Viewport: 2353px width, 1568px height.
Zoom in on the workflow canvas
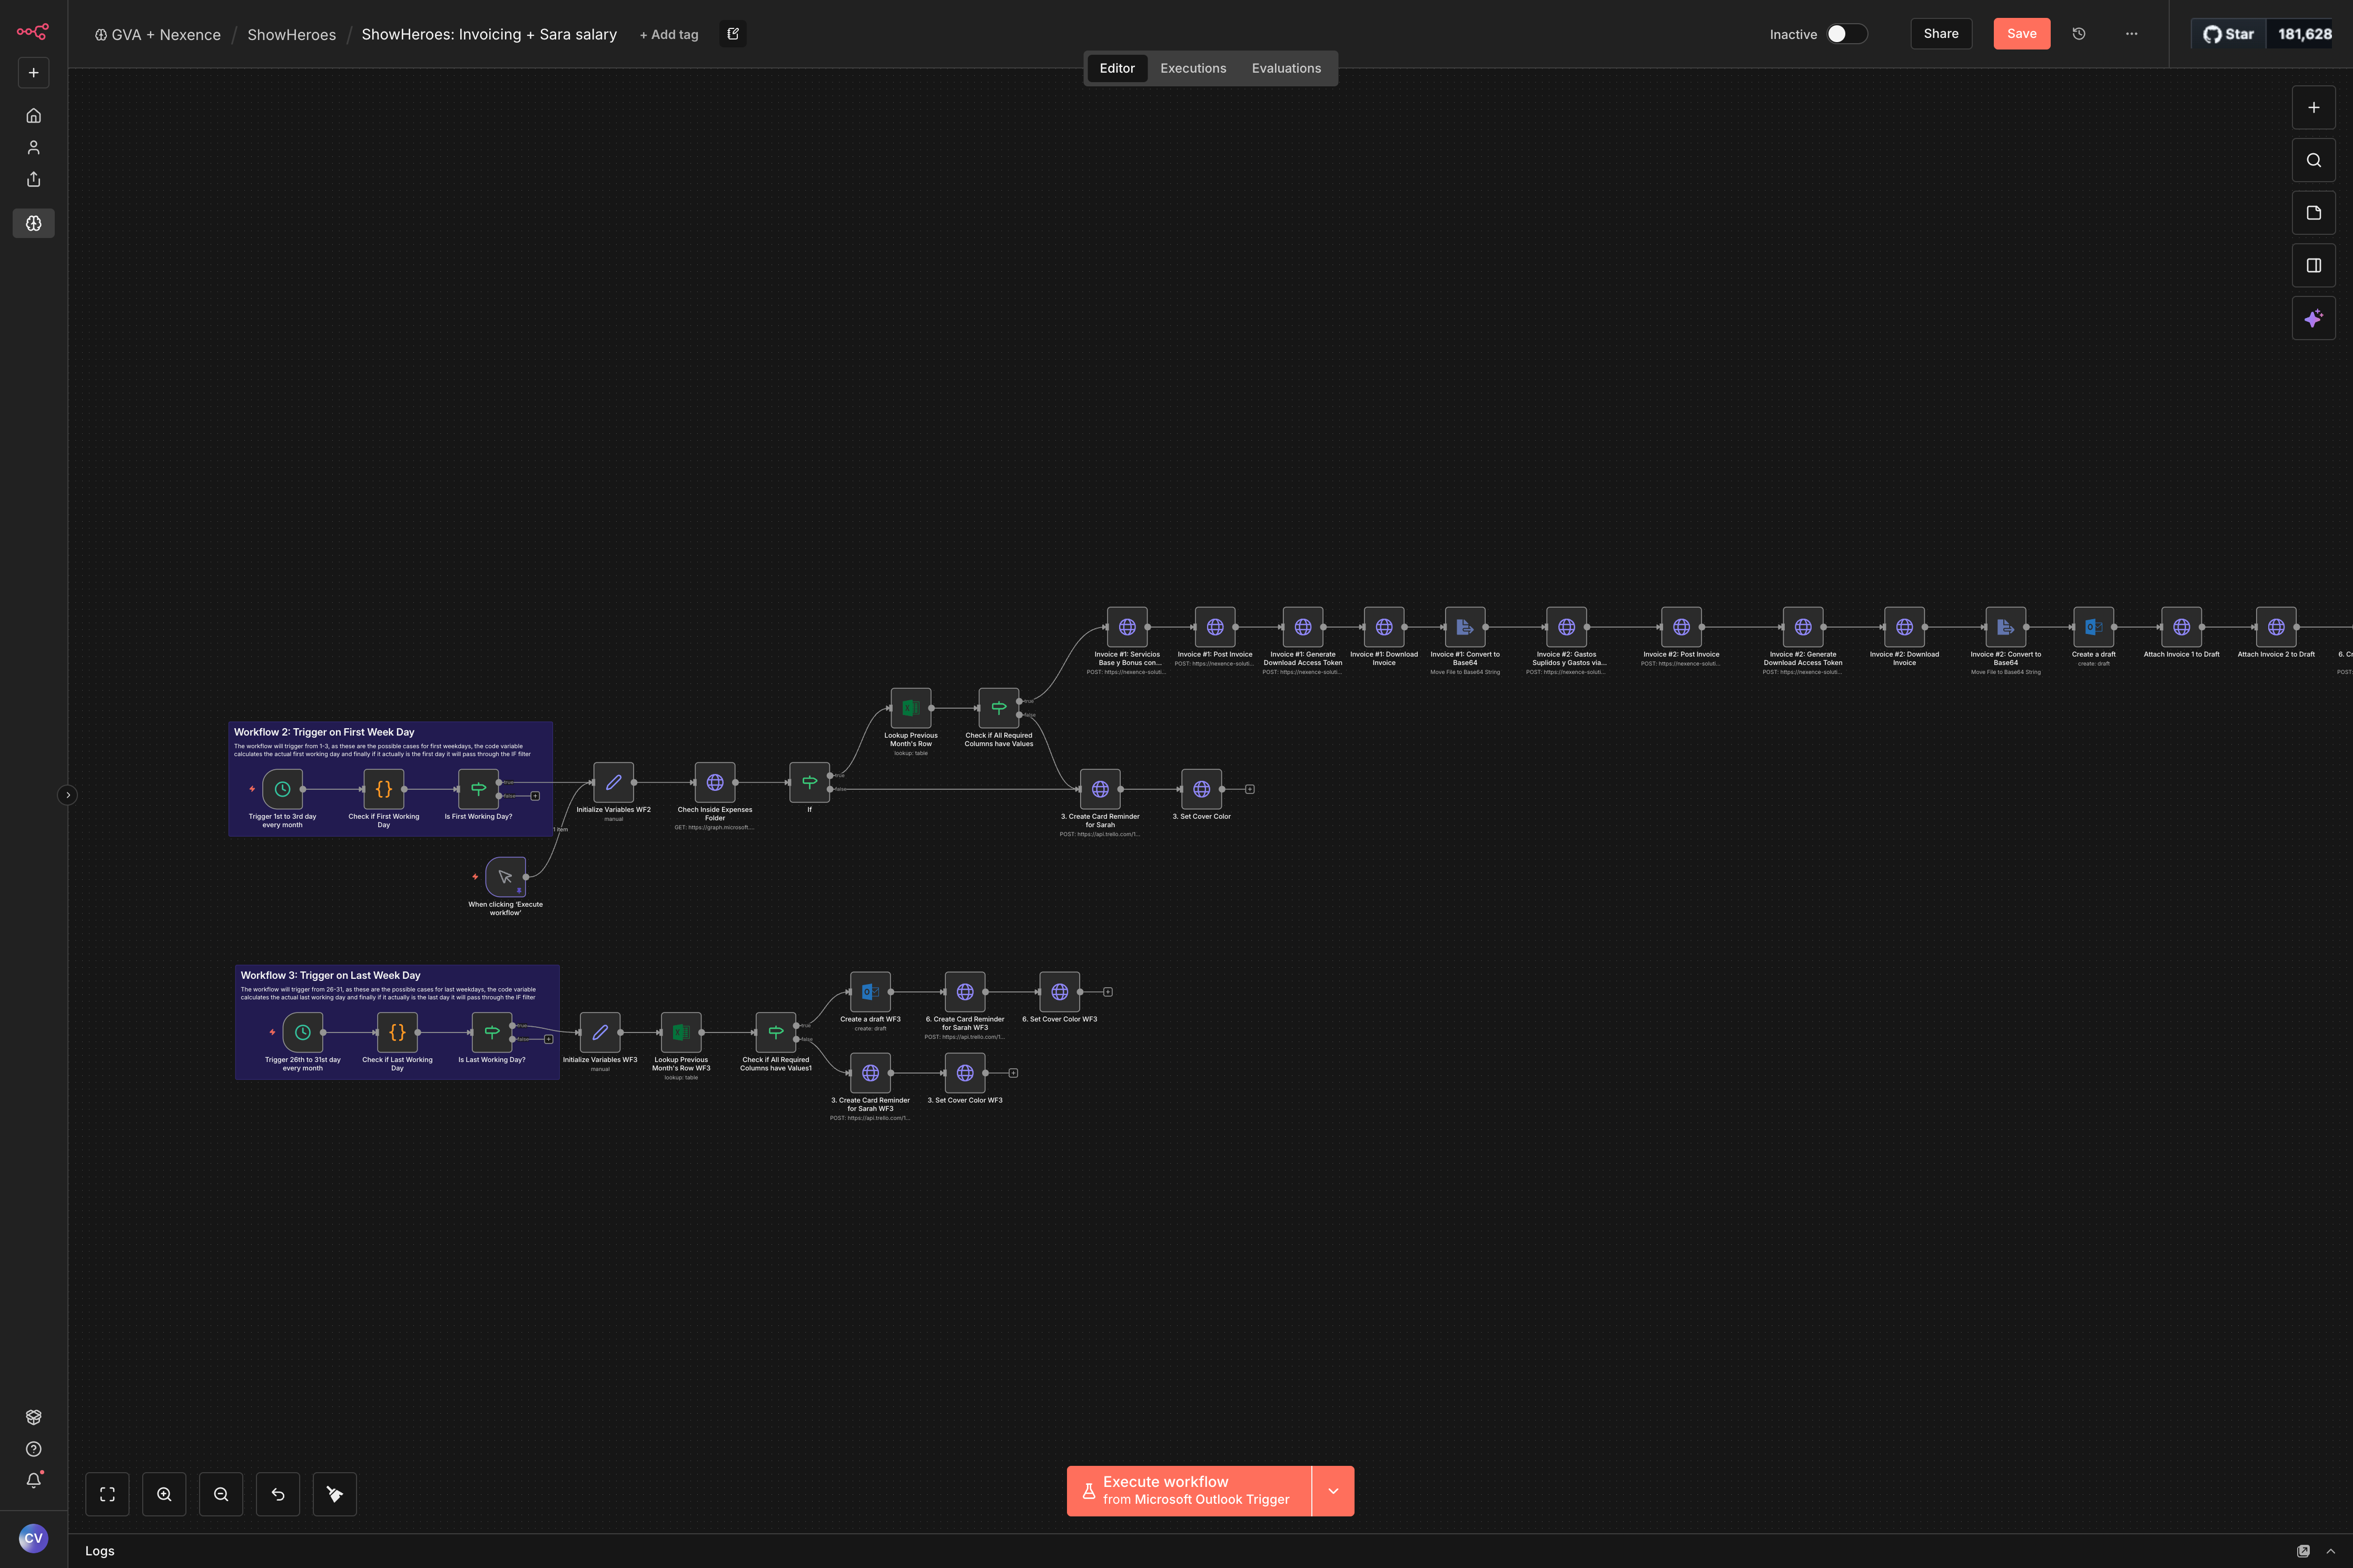164,1494
